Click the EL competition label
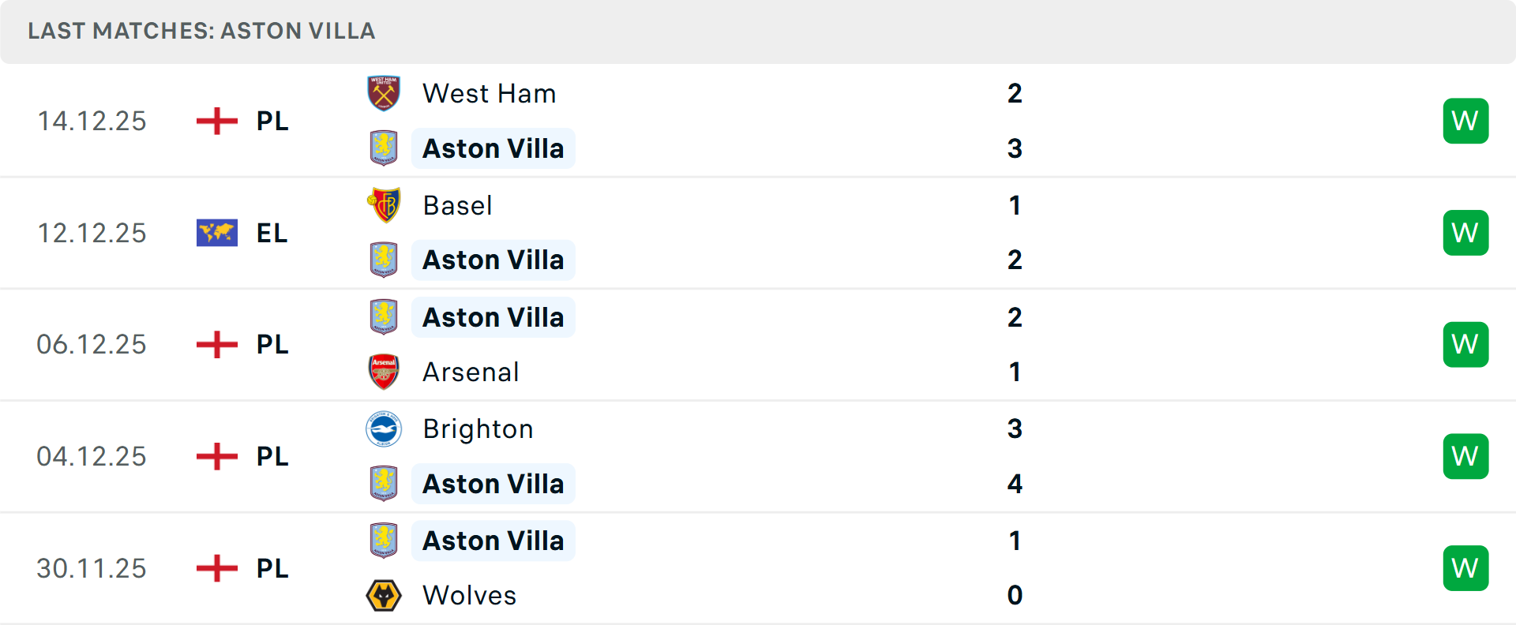 tap(272, 234)
